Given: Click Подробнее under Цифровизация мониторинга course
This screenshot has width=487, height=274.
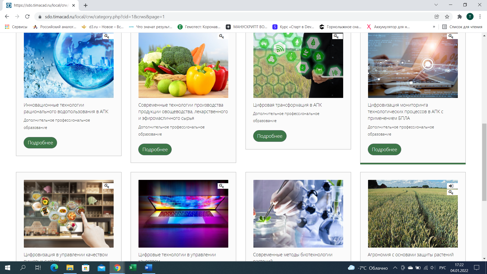Looking at the screenshot, I should 384,150.
